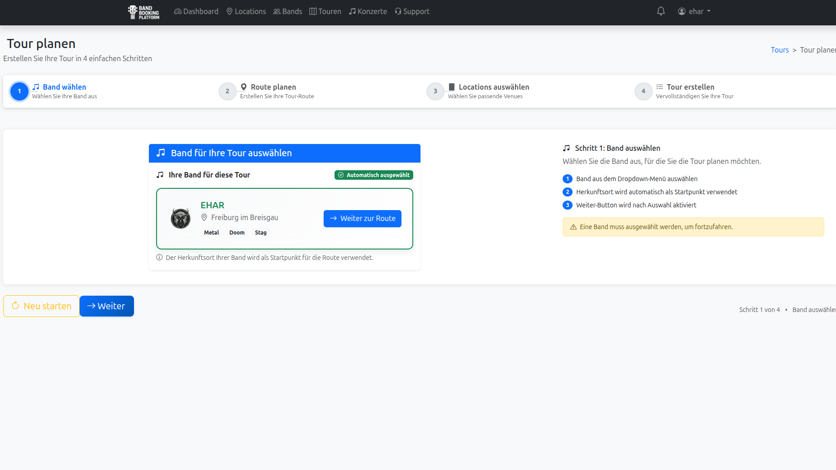Viewport: 836px width, 470px height.
Task: Click the Neu starten button
Action: (x=41, y=306)
